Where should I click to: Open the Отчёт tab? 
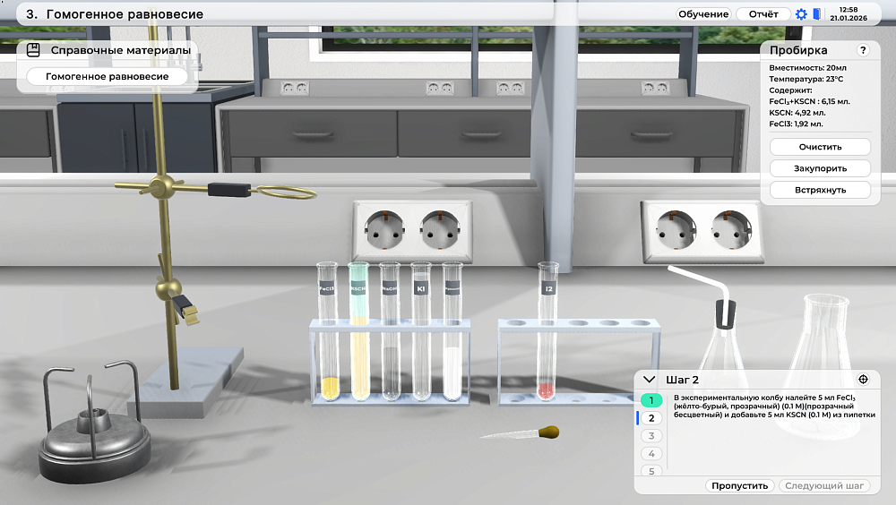pos(763,14)
